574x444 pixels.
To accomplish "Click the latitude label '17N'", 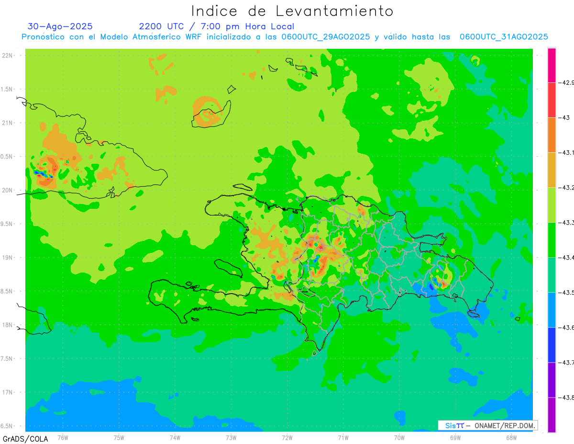I will tap(8, 392).
